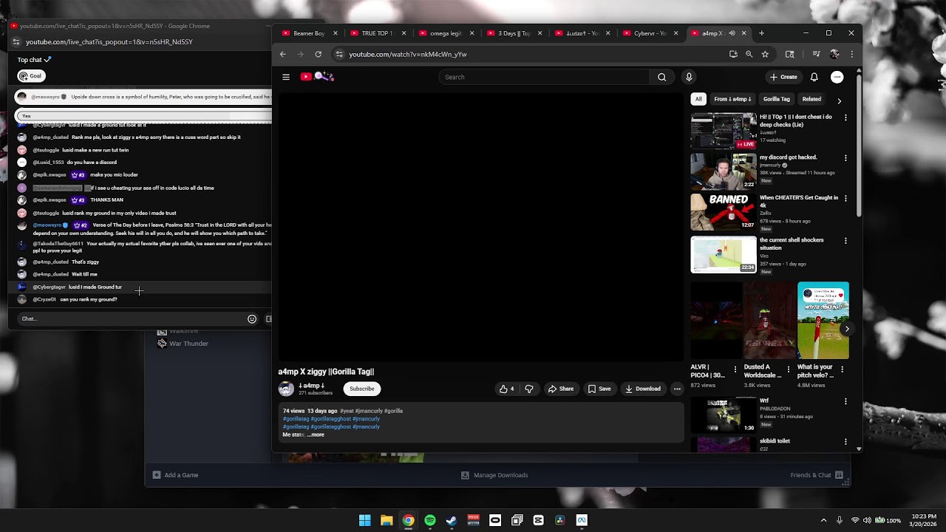This screenshot has height=532, width=946.
Task: Open 'my discord got hacked' video thumbnail
Action: pyautogui.click(x=724, y=171)
